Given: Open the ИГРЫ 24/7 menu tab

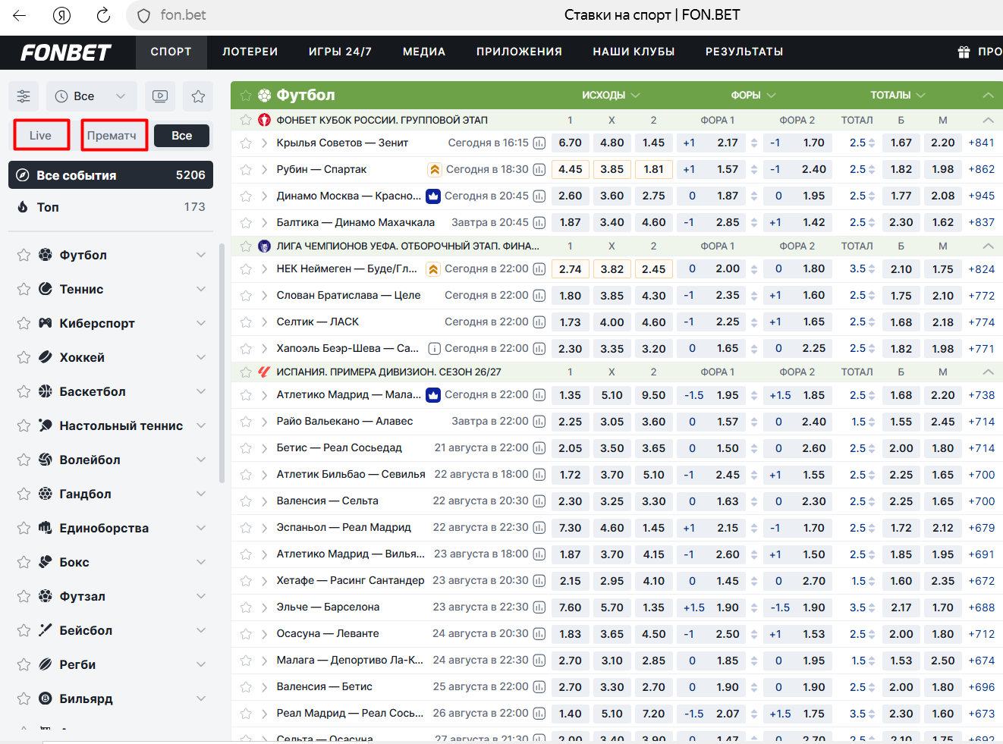Looking at the screenshot, I should [x=341, y=52].
